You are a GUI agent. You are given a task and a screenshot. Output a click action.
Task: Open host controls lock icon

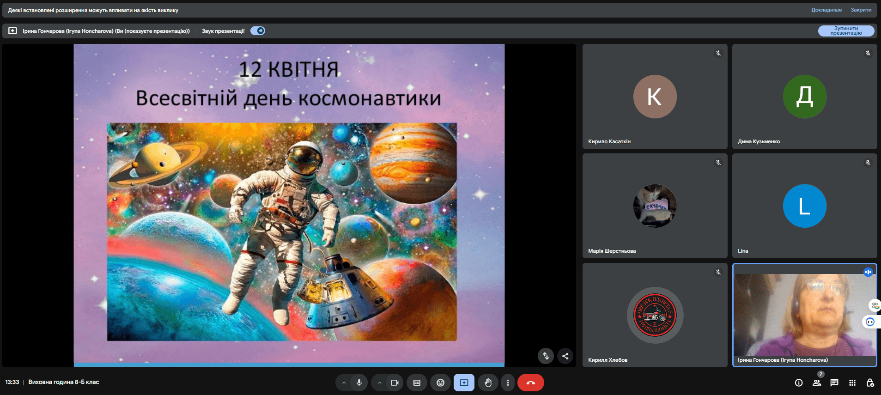pyautogui.click(x=870, y=383)
